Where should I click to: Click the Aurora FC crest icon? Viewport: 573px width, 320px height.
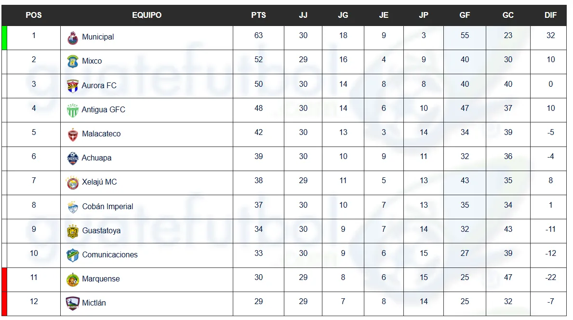pos(72,86)
